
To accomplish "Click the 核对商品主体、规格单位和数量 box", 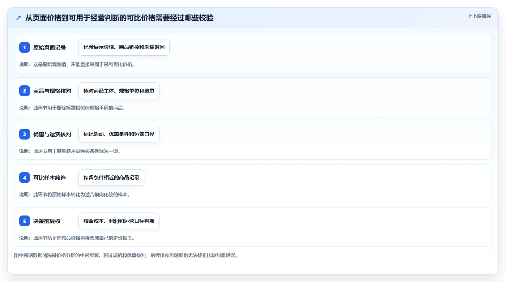I will pyautogui.click(x=119, y=91).
